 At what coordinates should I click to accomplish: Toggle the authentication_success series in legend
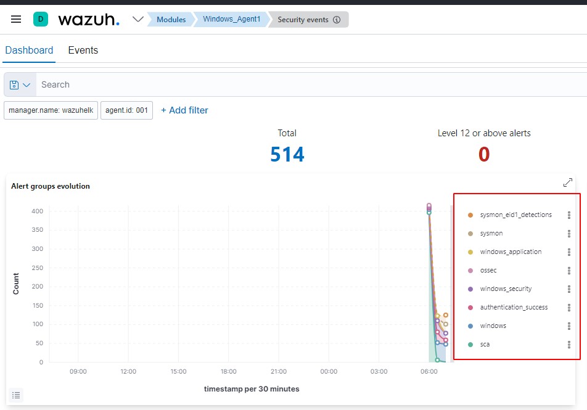pyautogui.click(x=513, y=308)
